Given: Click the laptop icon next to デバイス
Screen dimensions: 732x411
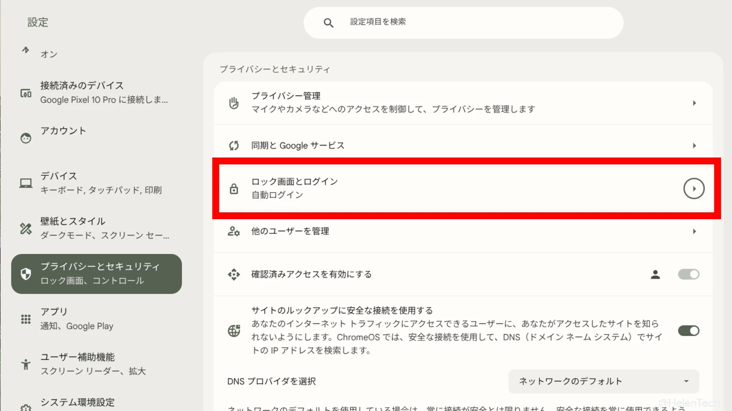Looking at the screenshot, I should point(26,183).
